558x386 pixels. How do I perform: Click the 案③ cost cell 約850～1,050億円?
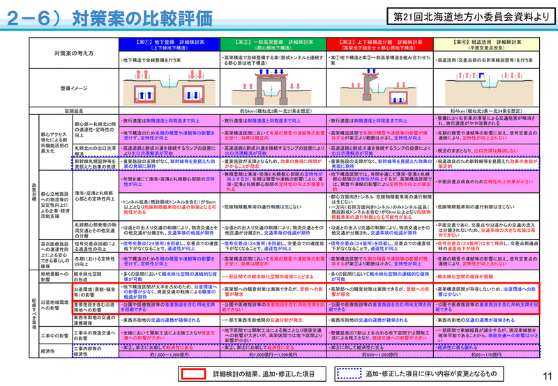pyautogui.click(x=379, y=355)
